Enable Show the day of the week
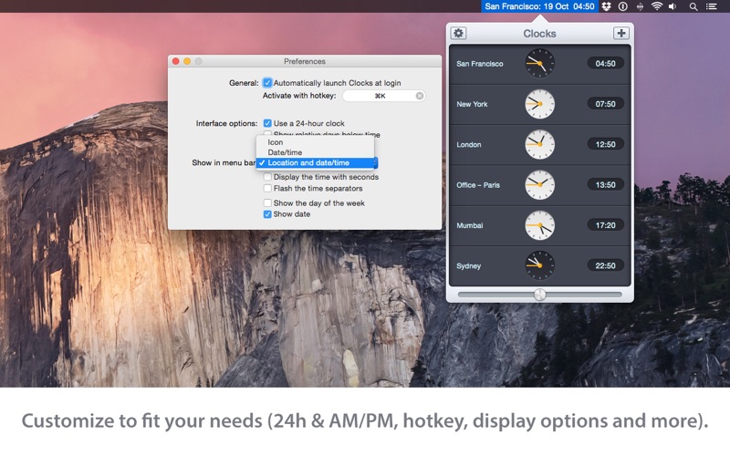The height and width of the screenshot is (456, 730). coord(267,202)
